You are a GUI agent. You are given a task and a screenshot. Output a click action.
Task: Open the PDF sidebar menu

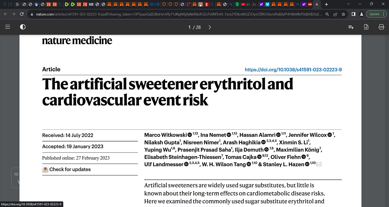[7, 27]
